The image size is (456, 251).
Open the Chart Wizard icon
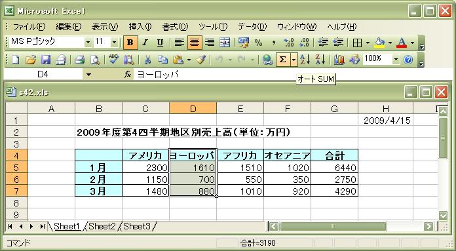click(339, 60)
